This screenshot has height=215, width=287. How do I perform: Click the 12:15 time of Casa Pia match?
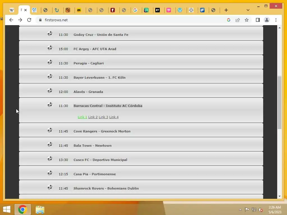(63, 174)
